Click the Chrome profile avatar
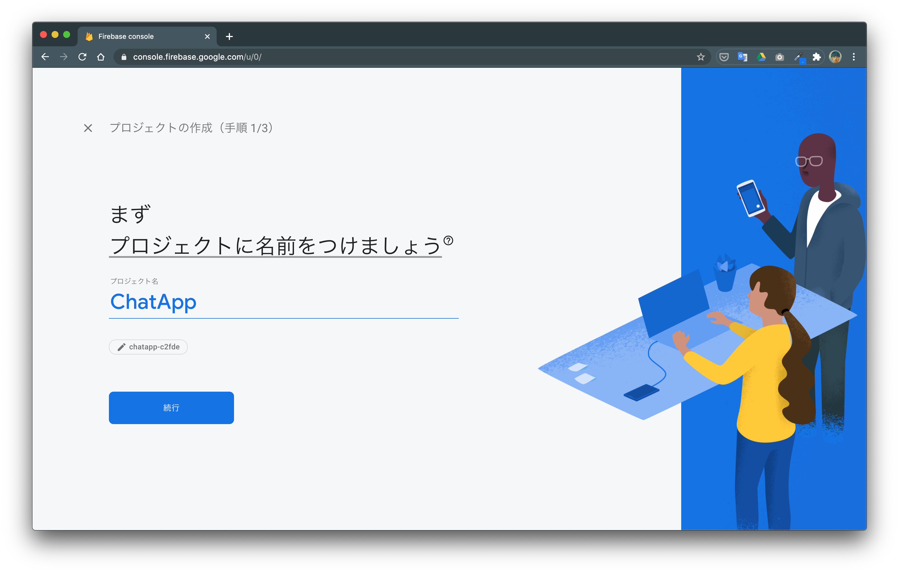 pos(836,57)
